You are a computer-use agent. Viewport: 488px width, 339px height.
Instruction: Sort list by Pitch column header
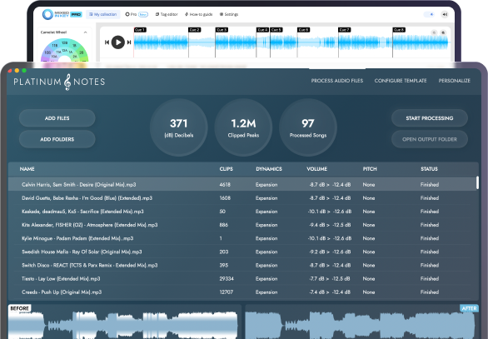(x=370, y=169)
